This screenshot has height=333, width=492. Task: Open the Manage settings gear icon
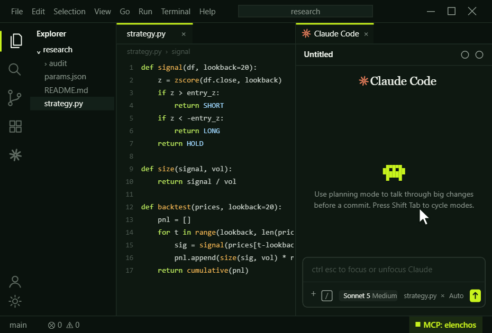[15, 301]
